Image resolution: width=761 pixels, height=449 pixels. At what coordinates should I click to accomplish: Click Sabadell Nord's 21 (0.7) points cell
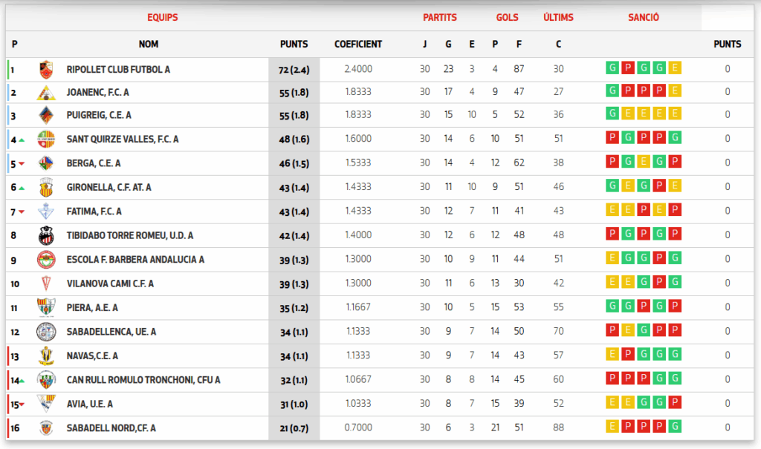[x=294, y=428]
